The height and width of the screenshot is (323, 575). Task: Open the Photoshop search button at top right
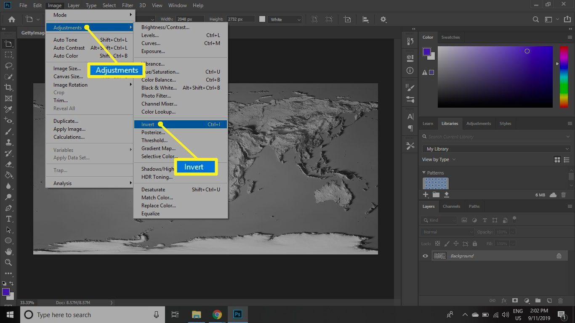tap(535, 19)
